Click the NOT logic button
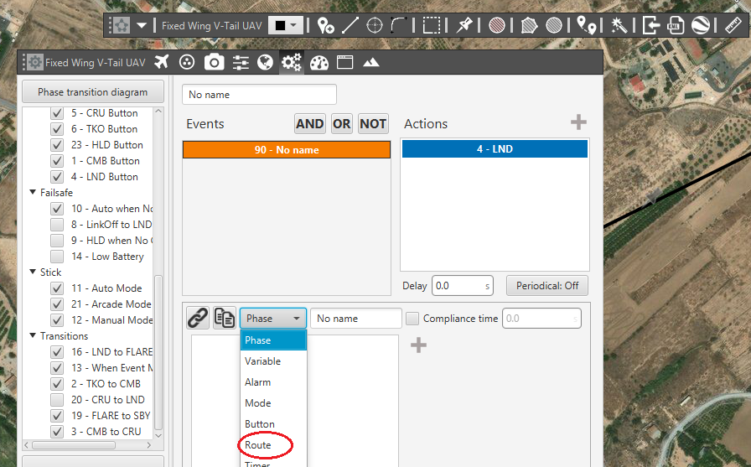Screen dimensions: 751x467 pyautogui.click(x=373, y=123)
